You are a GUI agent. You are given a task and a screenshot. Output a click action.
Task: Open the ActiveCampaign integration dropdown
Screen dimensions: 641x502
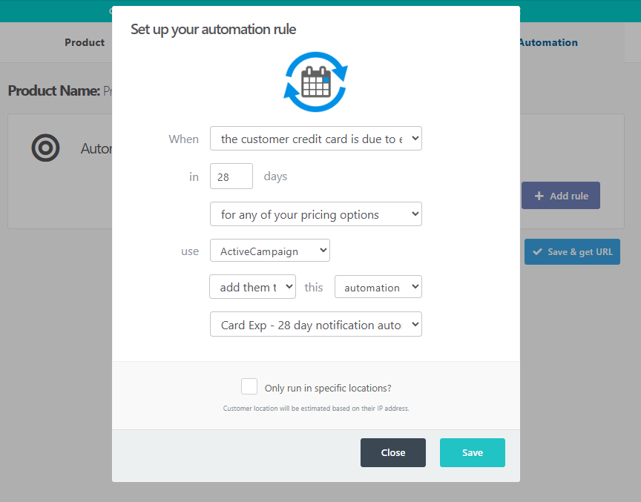[269, 251]
